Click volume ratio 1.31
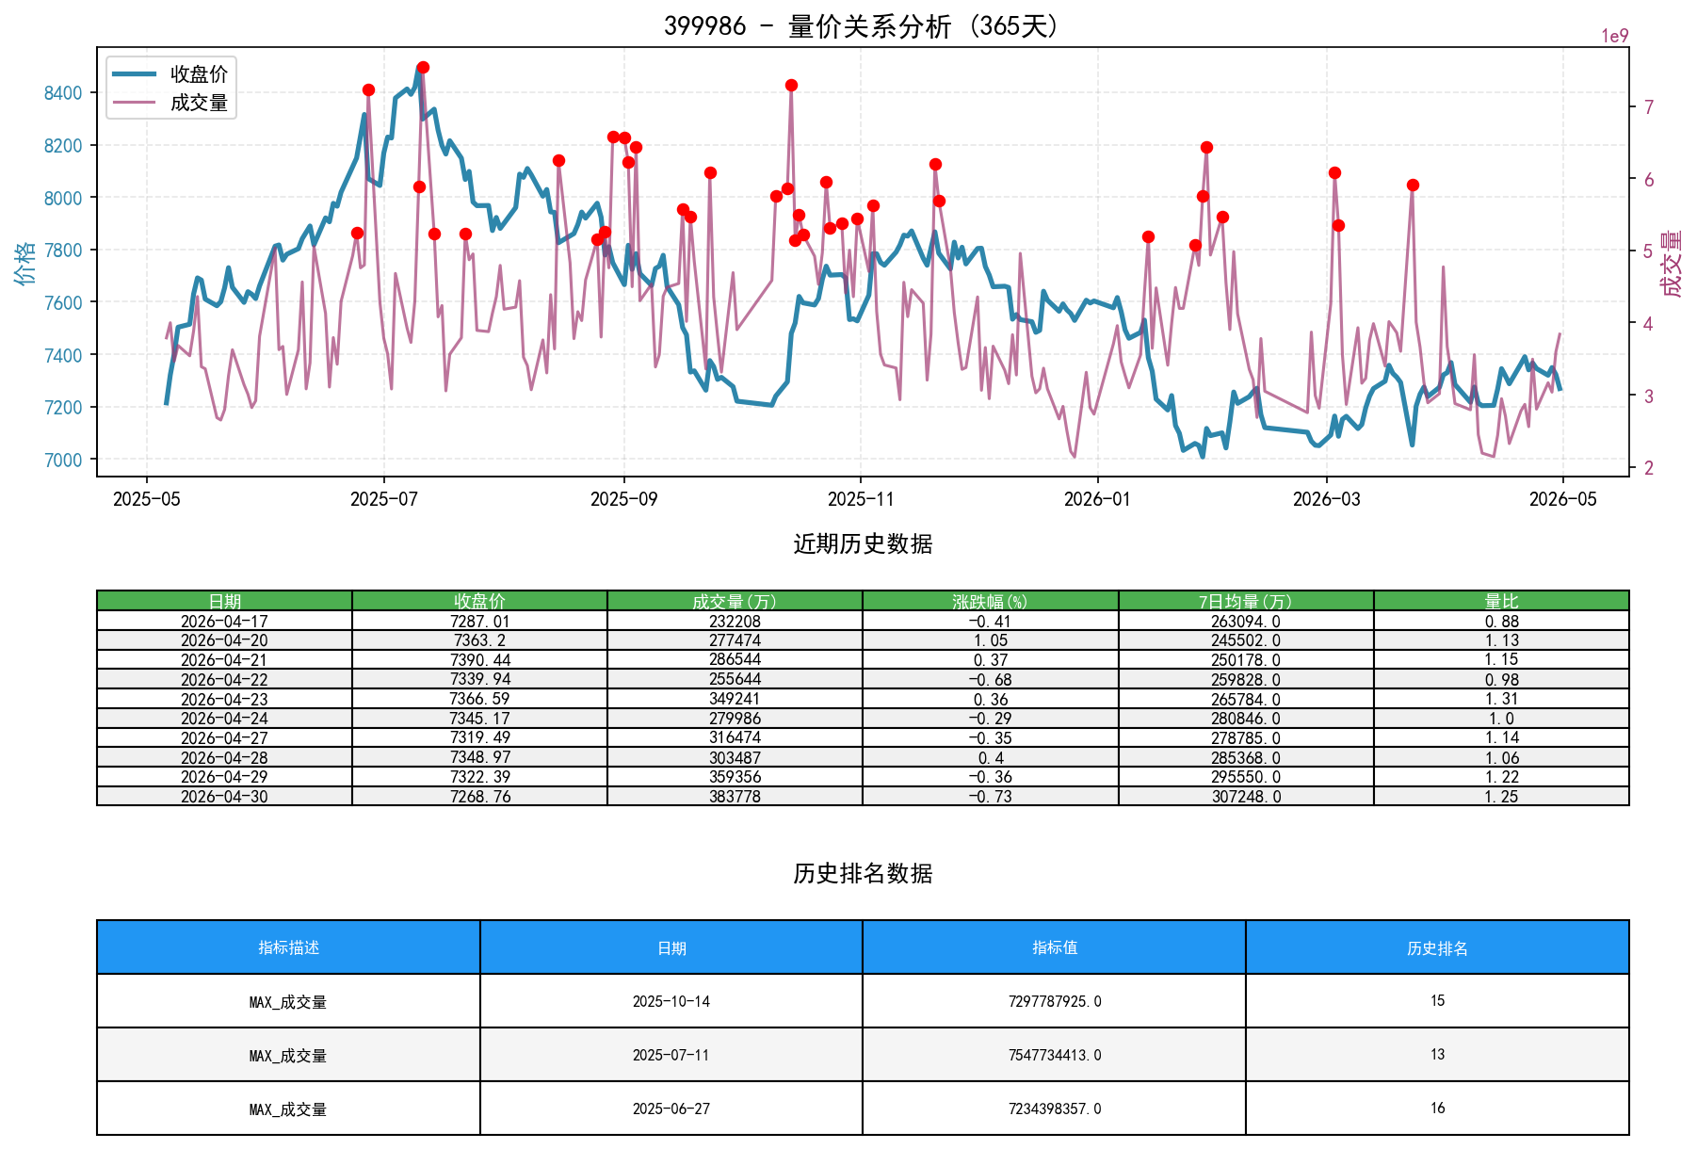Screen dimensions: 1697x1149 (1501, 699)
